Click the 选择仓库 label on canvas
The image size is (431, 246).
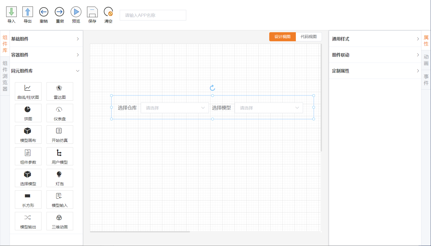[x=127, y=108]
